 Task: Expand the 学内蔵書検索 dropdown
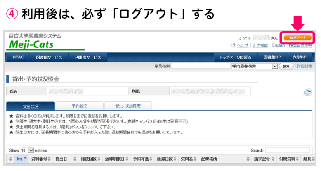pos(255,66)
